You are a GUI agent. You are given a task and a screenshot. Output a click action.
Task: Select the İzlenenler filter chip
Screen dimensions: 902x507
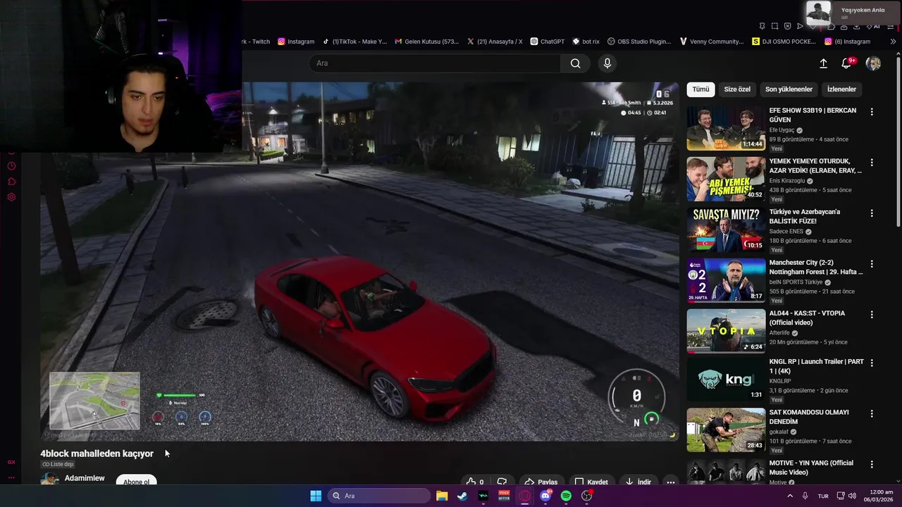[841, 89]
